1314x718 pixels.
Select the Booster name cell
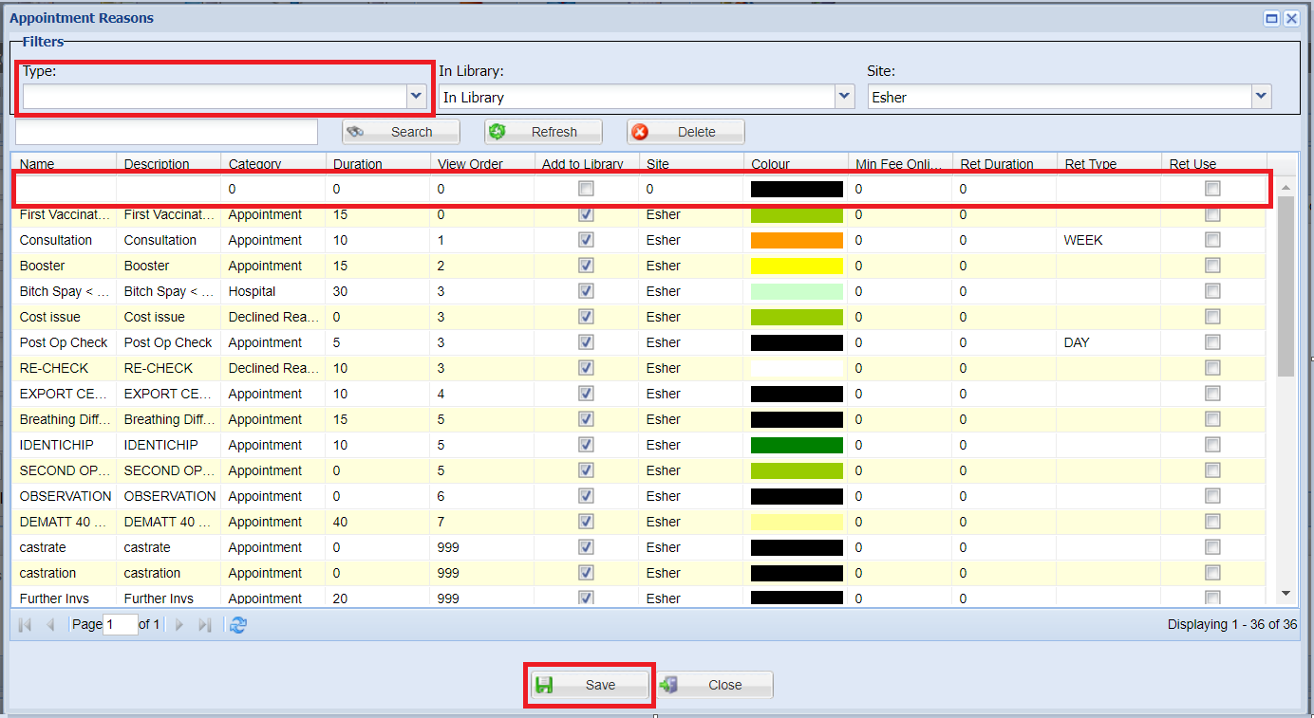click(64, 266)
